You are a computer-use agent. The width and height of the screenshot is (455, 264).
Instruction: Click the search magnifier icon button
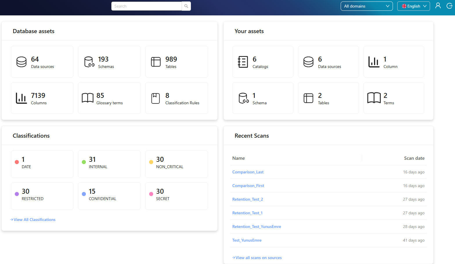click(x=186, y=6)
